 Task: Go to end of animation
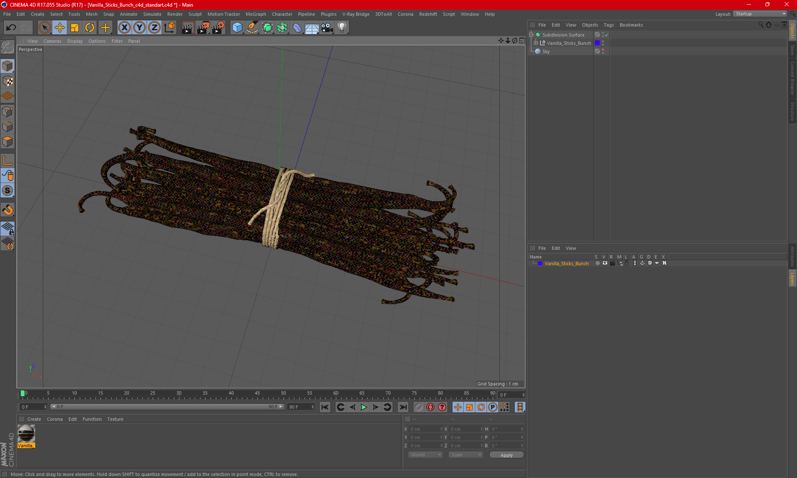click(403, 407)
